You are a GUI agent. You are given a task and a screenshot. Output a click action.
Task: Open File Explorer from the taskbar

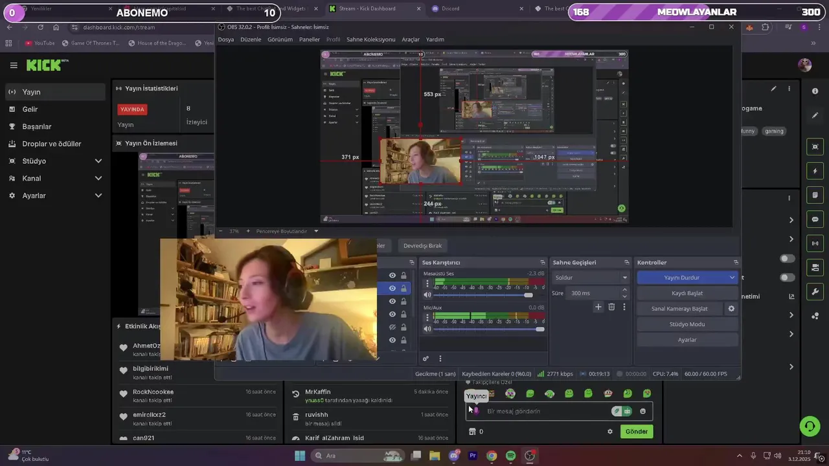pos(435,456)
